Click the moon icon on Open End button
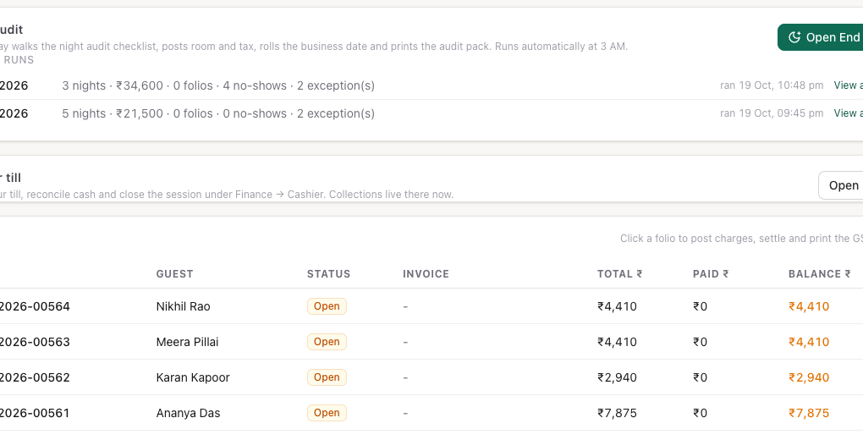The image size is (863, 440). 794,37
